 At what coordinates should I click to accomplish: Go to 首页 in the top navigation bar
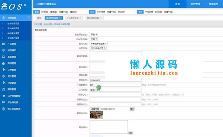[x=178, y=4]
